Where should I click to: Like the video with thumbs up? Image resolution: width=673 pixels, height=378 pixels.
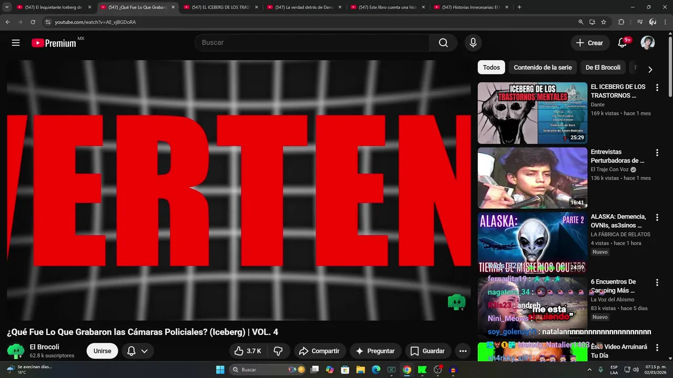tap(248, 351)
